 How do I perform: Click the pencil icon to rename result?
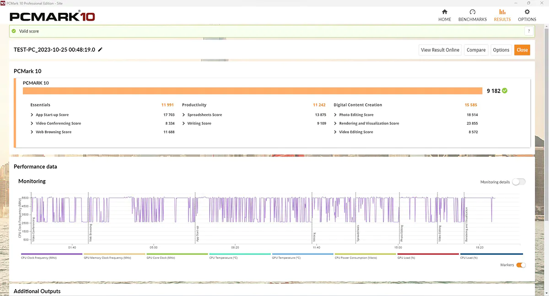100,49
